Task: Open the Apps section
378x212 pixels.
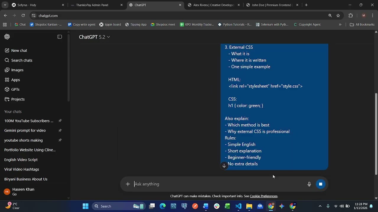Action: pos(15,80)
